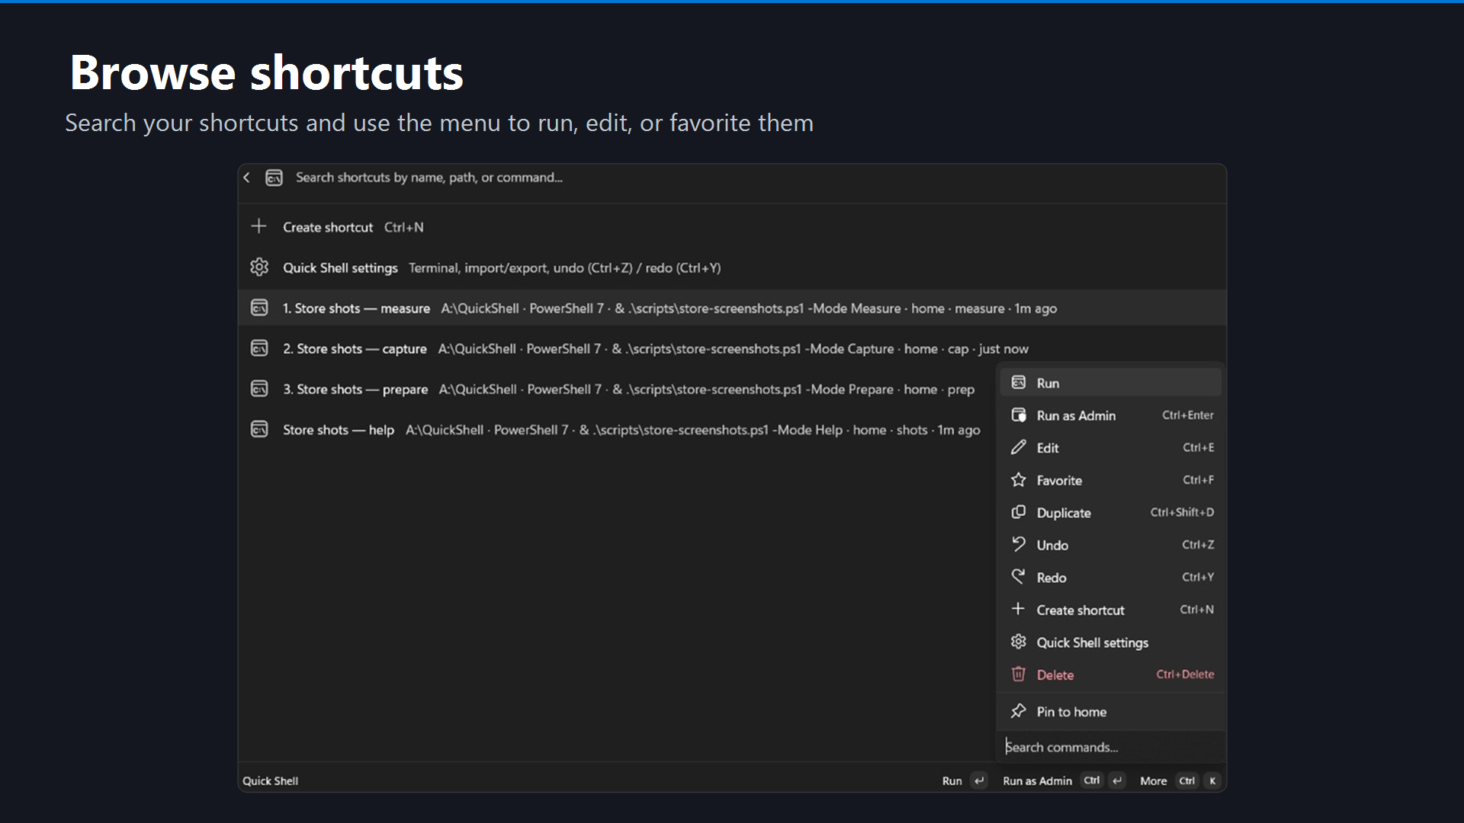1464x823 pixels.
Task: Click the Enter key icon next to Run
Action: (980, 781)
